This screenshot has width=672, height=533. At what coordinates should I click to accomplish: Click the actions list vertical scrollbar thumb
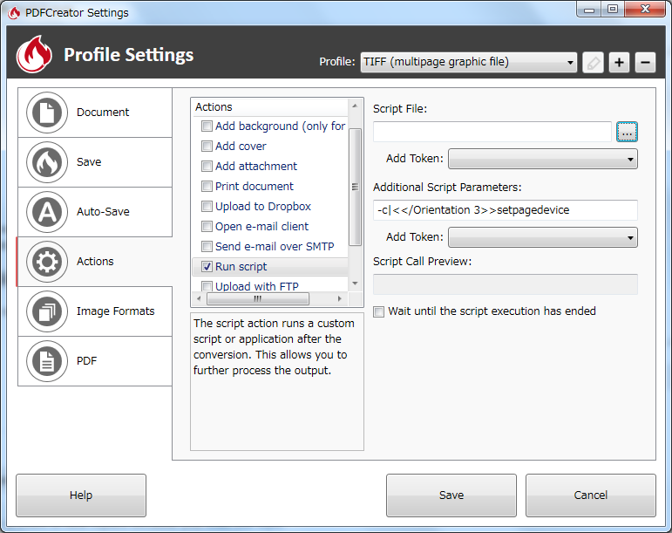point(355,187)
